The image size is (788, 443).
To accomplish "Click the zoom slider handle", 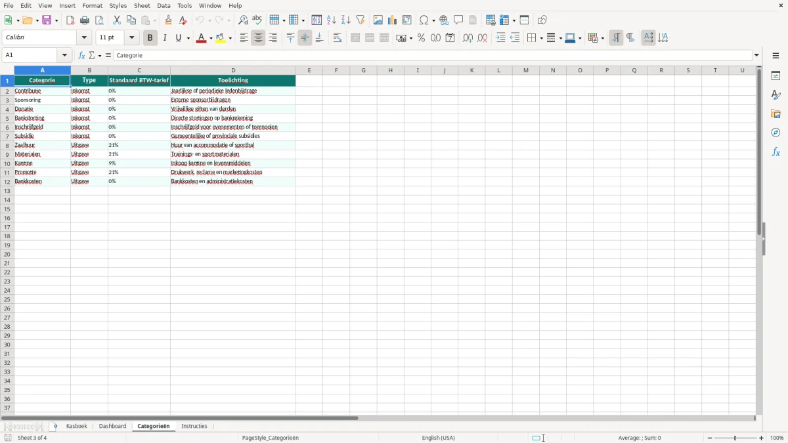I will [x=735, y=438].
